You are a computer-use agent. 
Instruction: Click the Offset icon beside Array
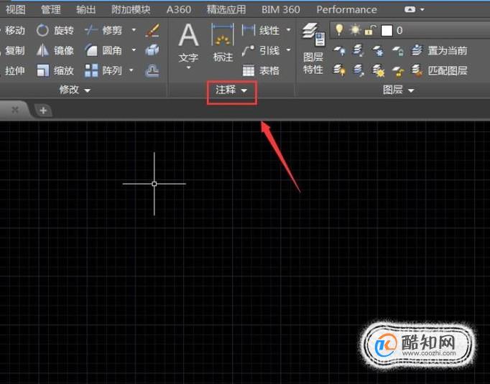pos(152,71)
